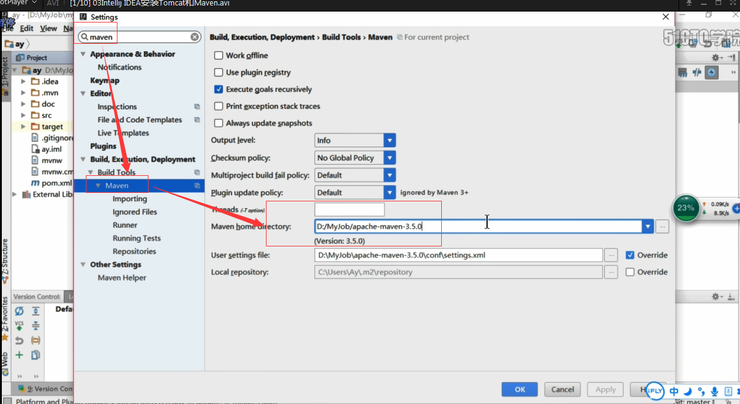Image resolution: width=740 pixels, height=404 pixels.
Task: Collapse Build, Execution, Deployment group
Action: pos(84,159)
